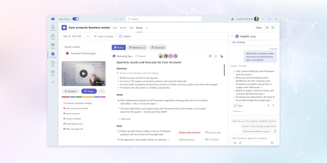Open Copilot from the recap toolbar

coord(125,36)
